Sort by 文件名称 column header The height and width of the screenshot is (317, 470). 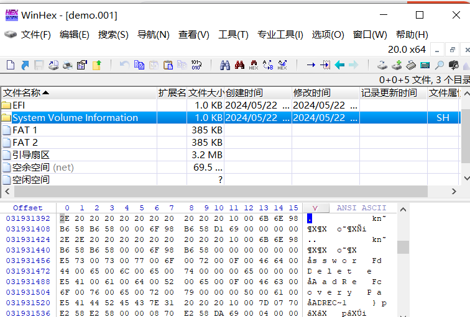(79, 93)
